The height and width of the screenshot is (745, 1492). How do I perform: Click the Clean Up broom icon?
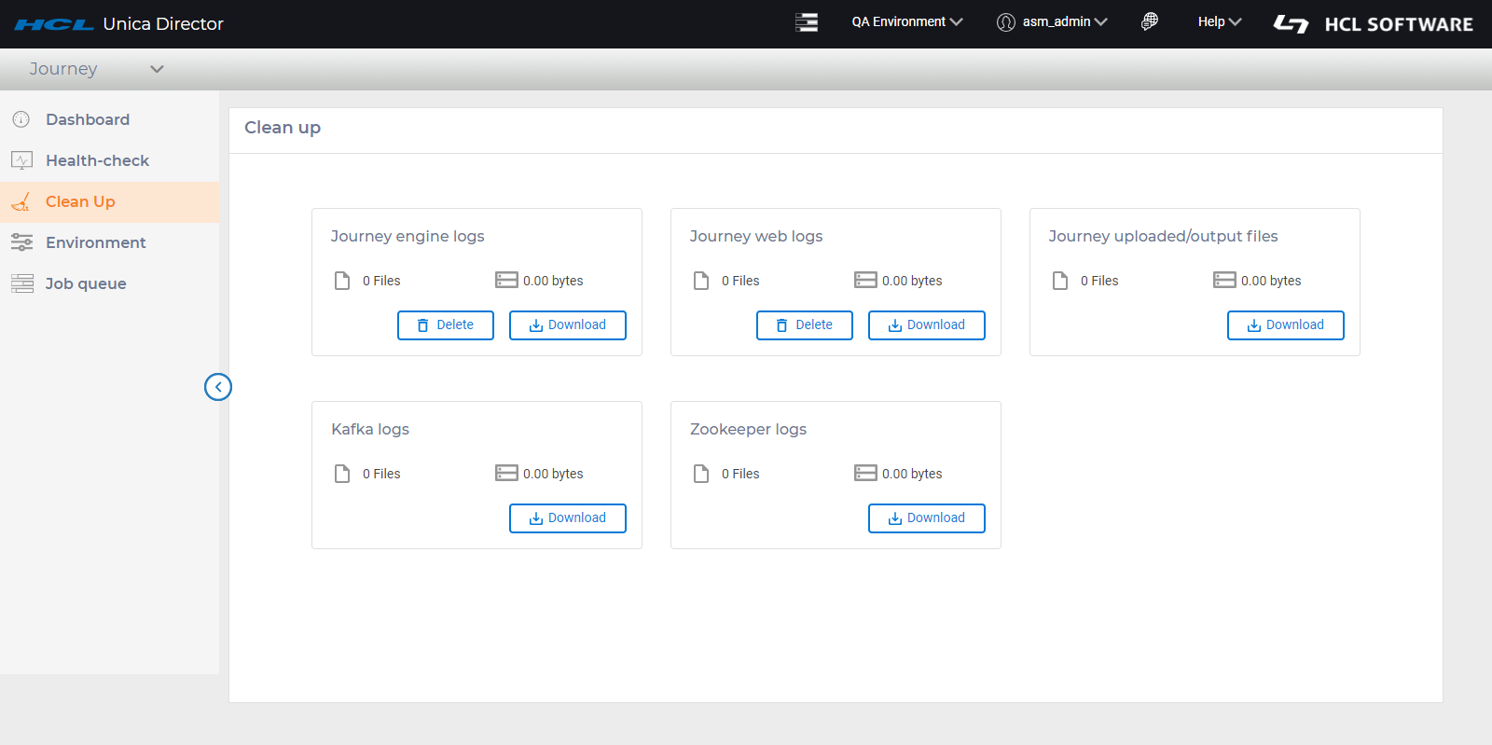[x=21, y=201]
